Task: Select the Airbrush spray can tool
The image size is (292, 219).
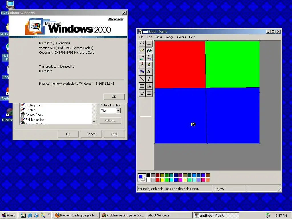Action: tap(142, 72)
